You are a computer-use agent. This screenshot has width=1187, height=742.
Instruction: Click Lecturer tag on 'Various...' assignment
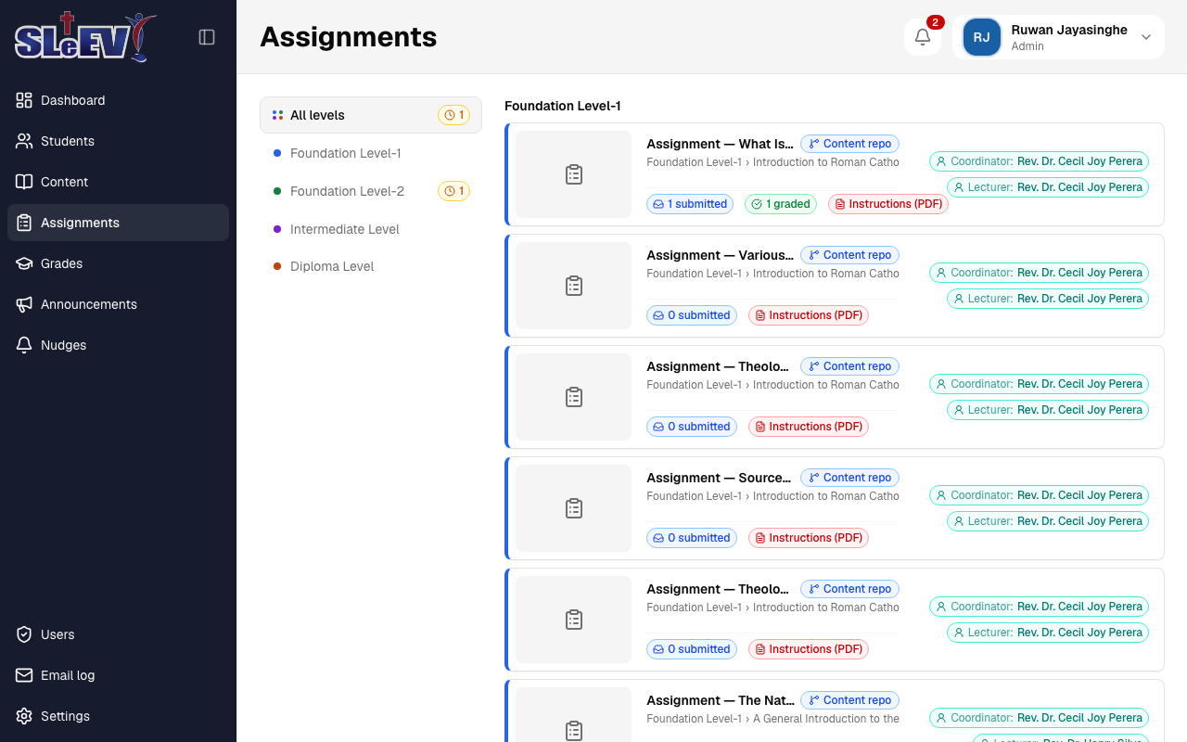tap(1048, 299)
